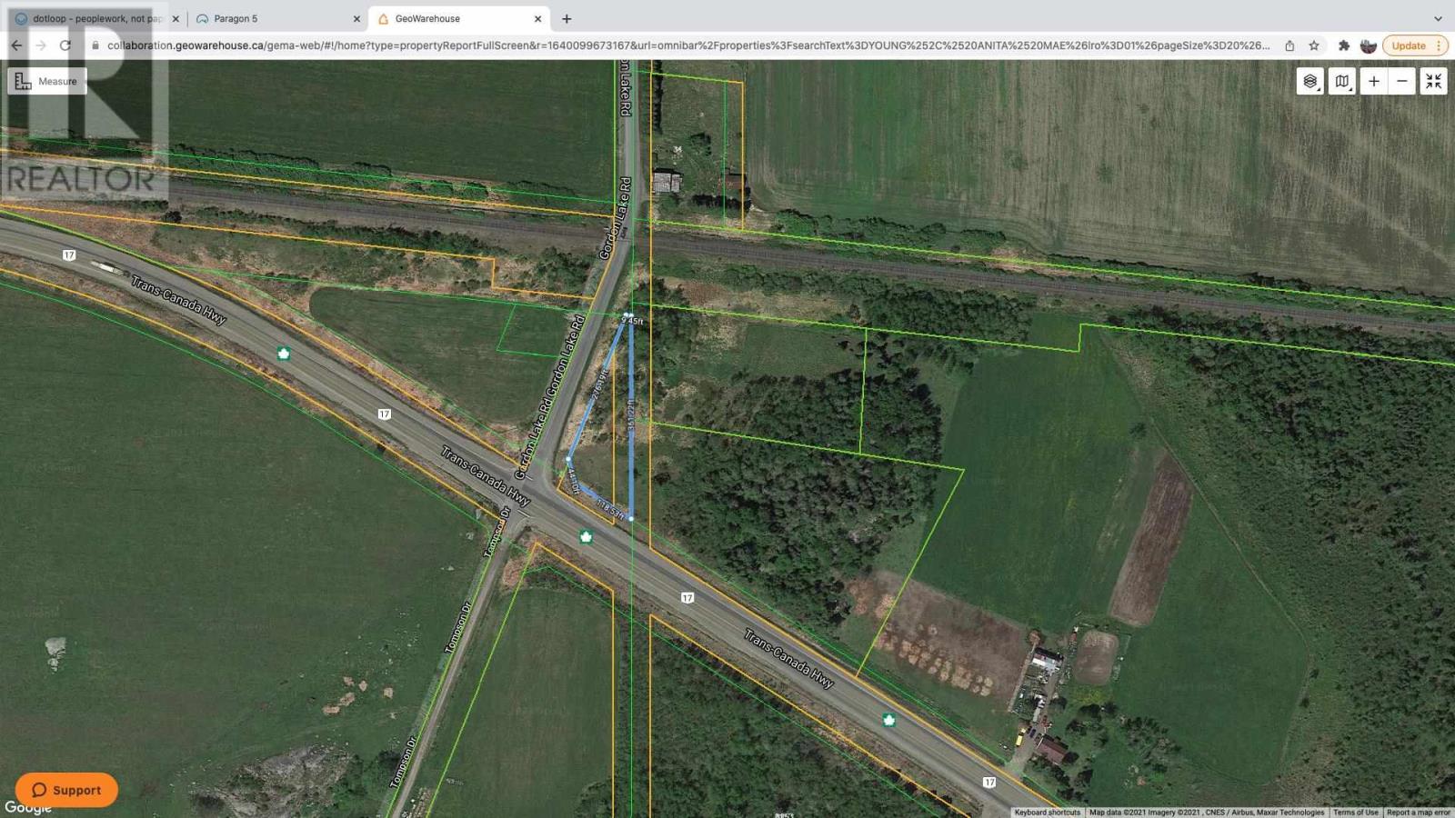Open the Support chat button
This screenshot has width=1455, height=818.
pos(65,789)
